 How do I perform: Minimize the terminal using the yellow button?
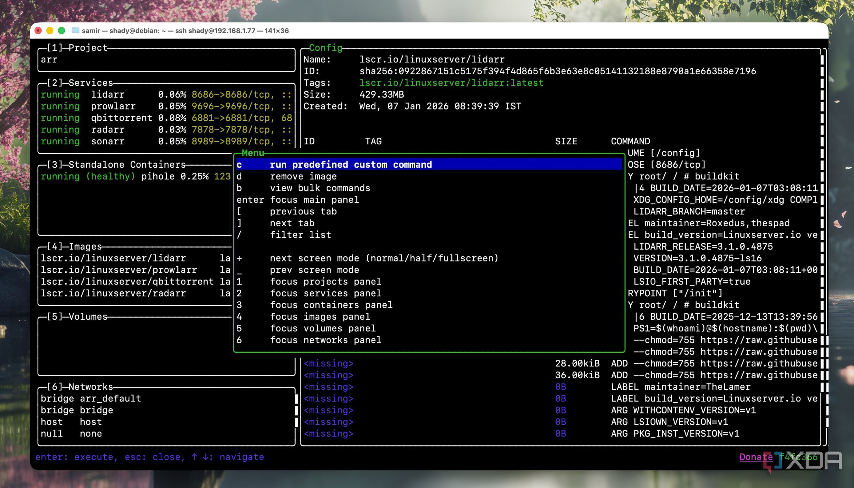[50, 31]
